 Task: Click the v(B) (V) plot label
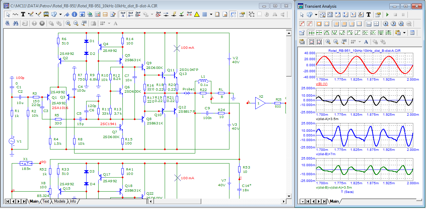tap(322, 84)
